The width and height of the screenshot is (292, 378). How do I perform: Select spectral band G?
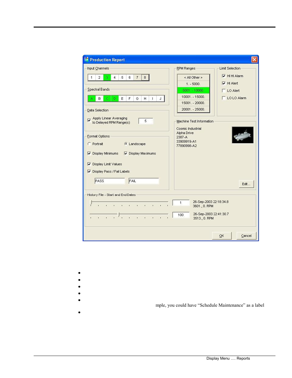click(137, 99)
